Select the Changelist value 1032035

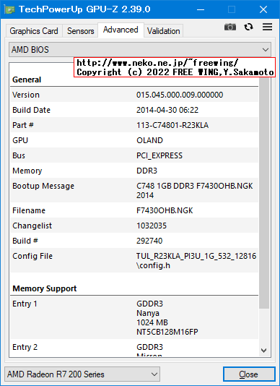152,226
